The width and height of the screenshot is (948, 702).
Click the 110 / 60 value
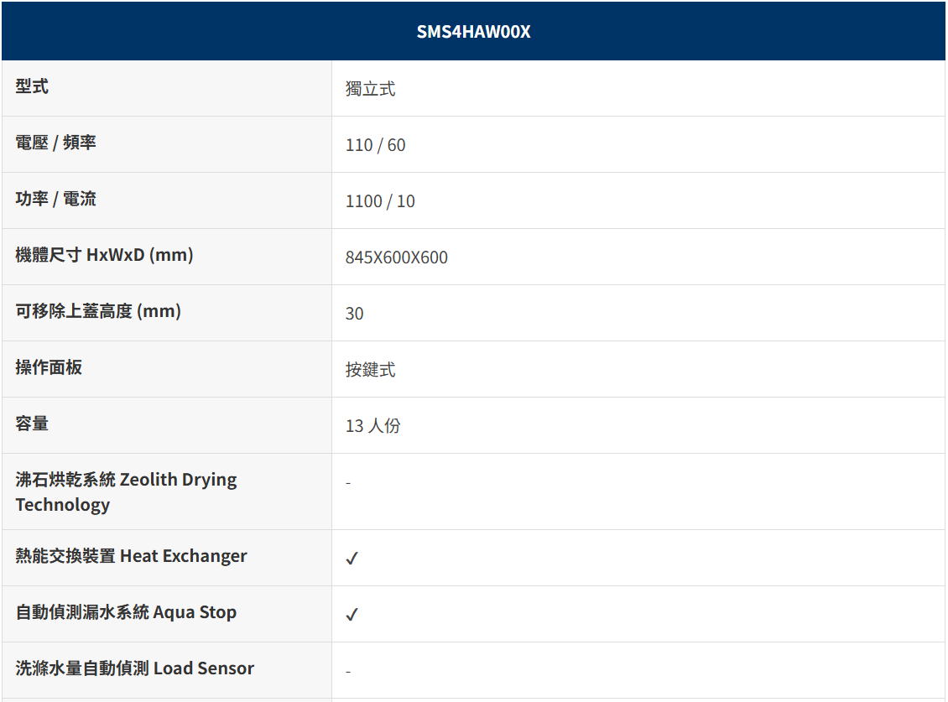pos(375,145)
